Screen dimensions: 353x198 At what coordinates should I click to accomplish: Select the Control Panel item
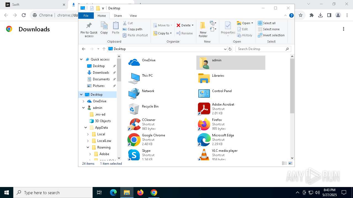tap(231, 93)
